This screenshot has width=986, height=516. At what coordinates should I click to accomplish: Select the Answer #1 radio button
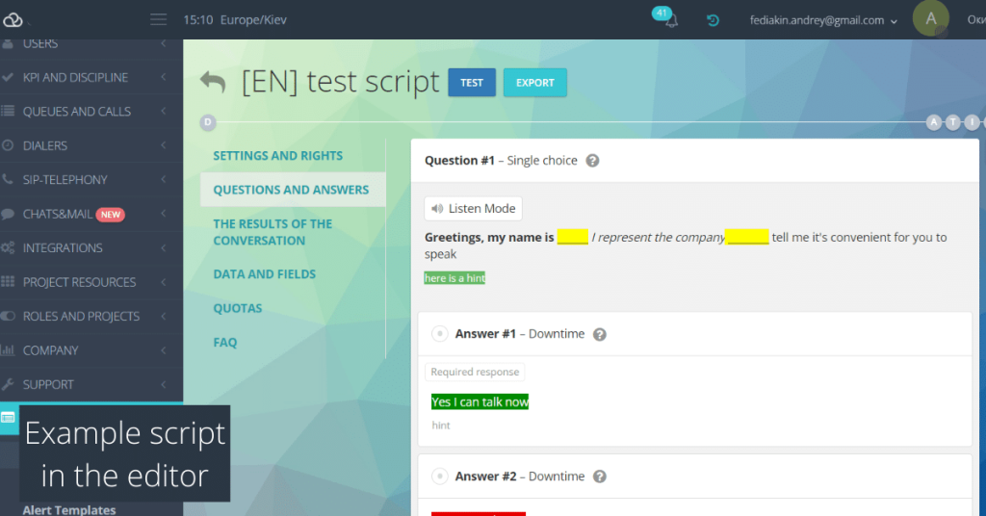439,334
